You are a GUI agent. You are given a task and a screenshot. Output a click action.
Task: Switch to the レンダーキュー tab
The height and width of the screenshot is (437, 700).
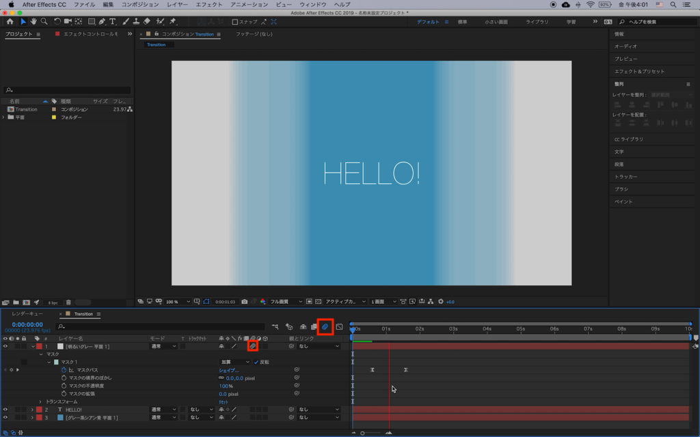click(x=27, y=314)
